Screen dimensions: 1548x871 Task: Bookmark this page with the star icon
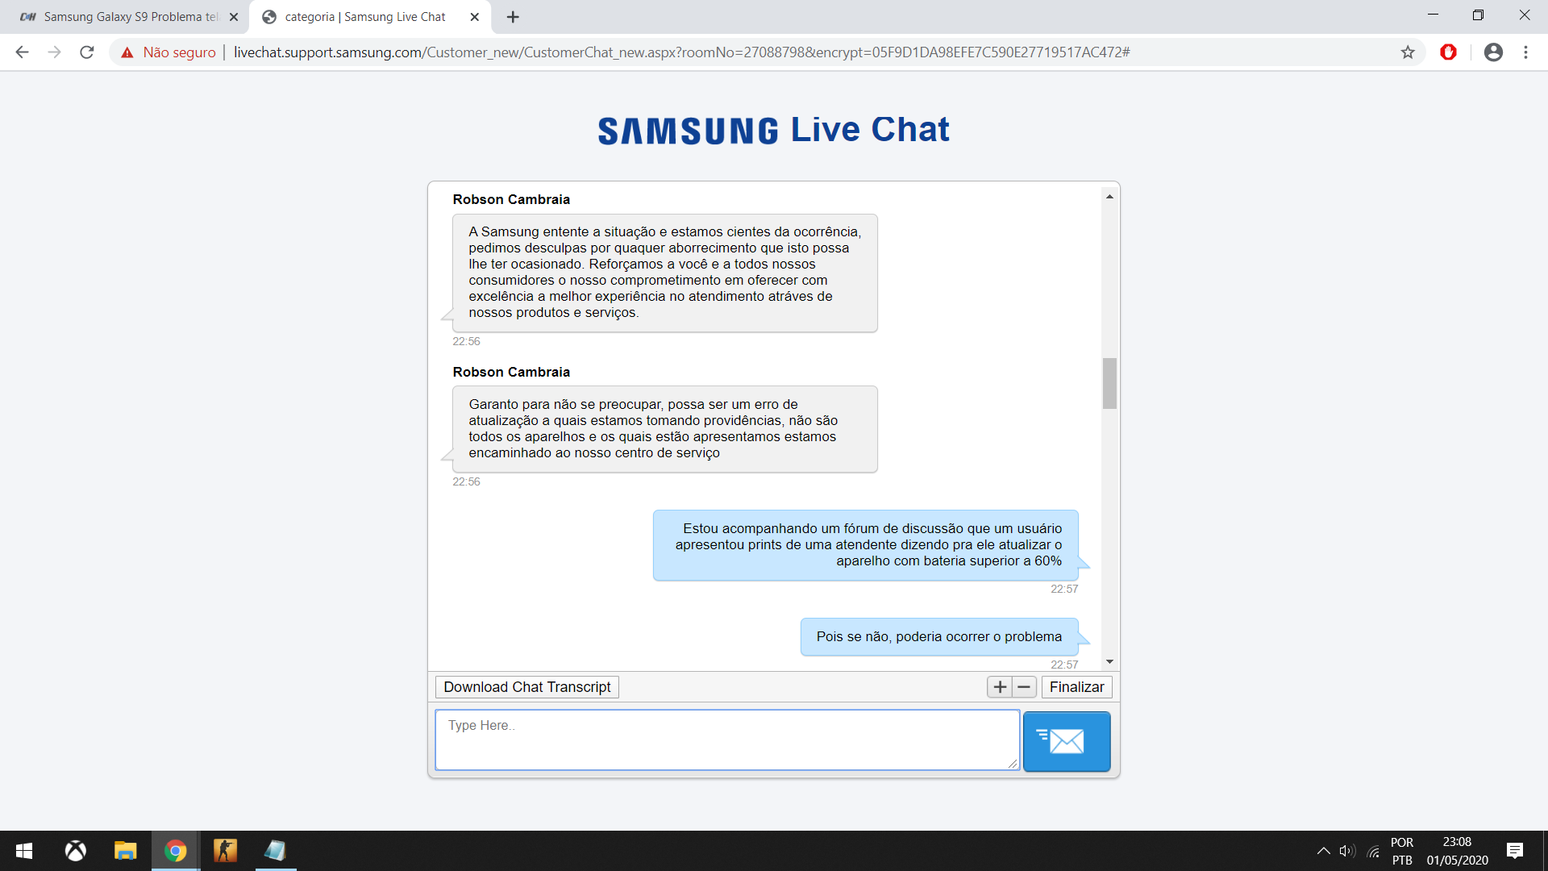pyautogui.click(x=1408, y=52)
